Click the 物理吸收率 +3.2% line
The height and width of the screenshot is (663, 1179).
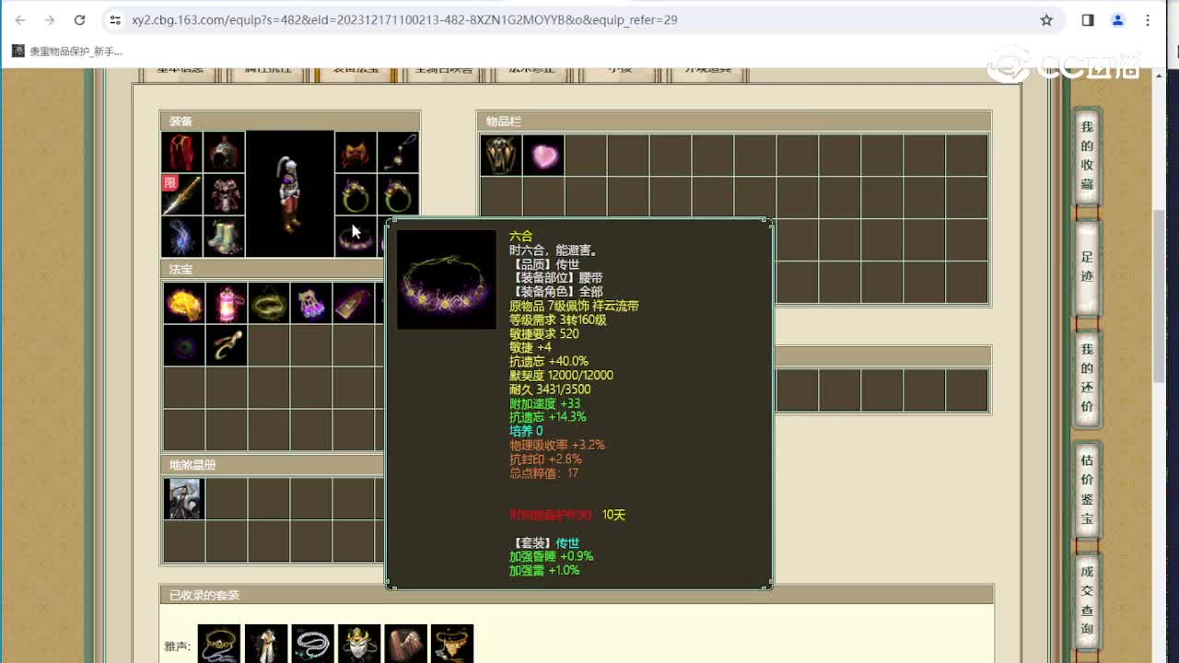tap(557, 445)
